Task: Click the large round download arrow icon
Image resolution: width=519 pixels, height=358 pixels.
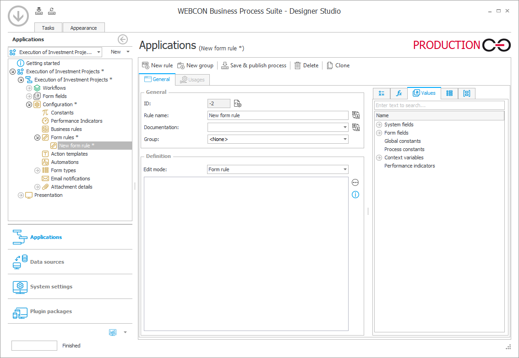Action: tap(18, 16)
